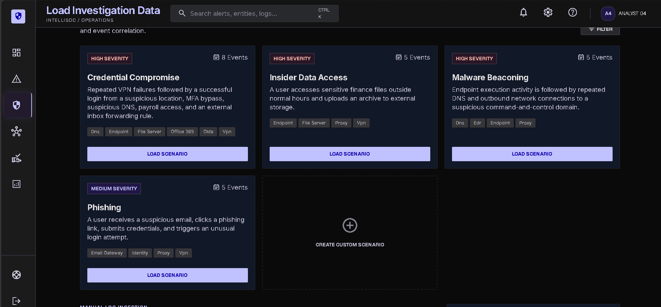The image size is (661, 307).
Task: Open settings gear icon in header
Action: point(548,13)
